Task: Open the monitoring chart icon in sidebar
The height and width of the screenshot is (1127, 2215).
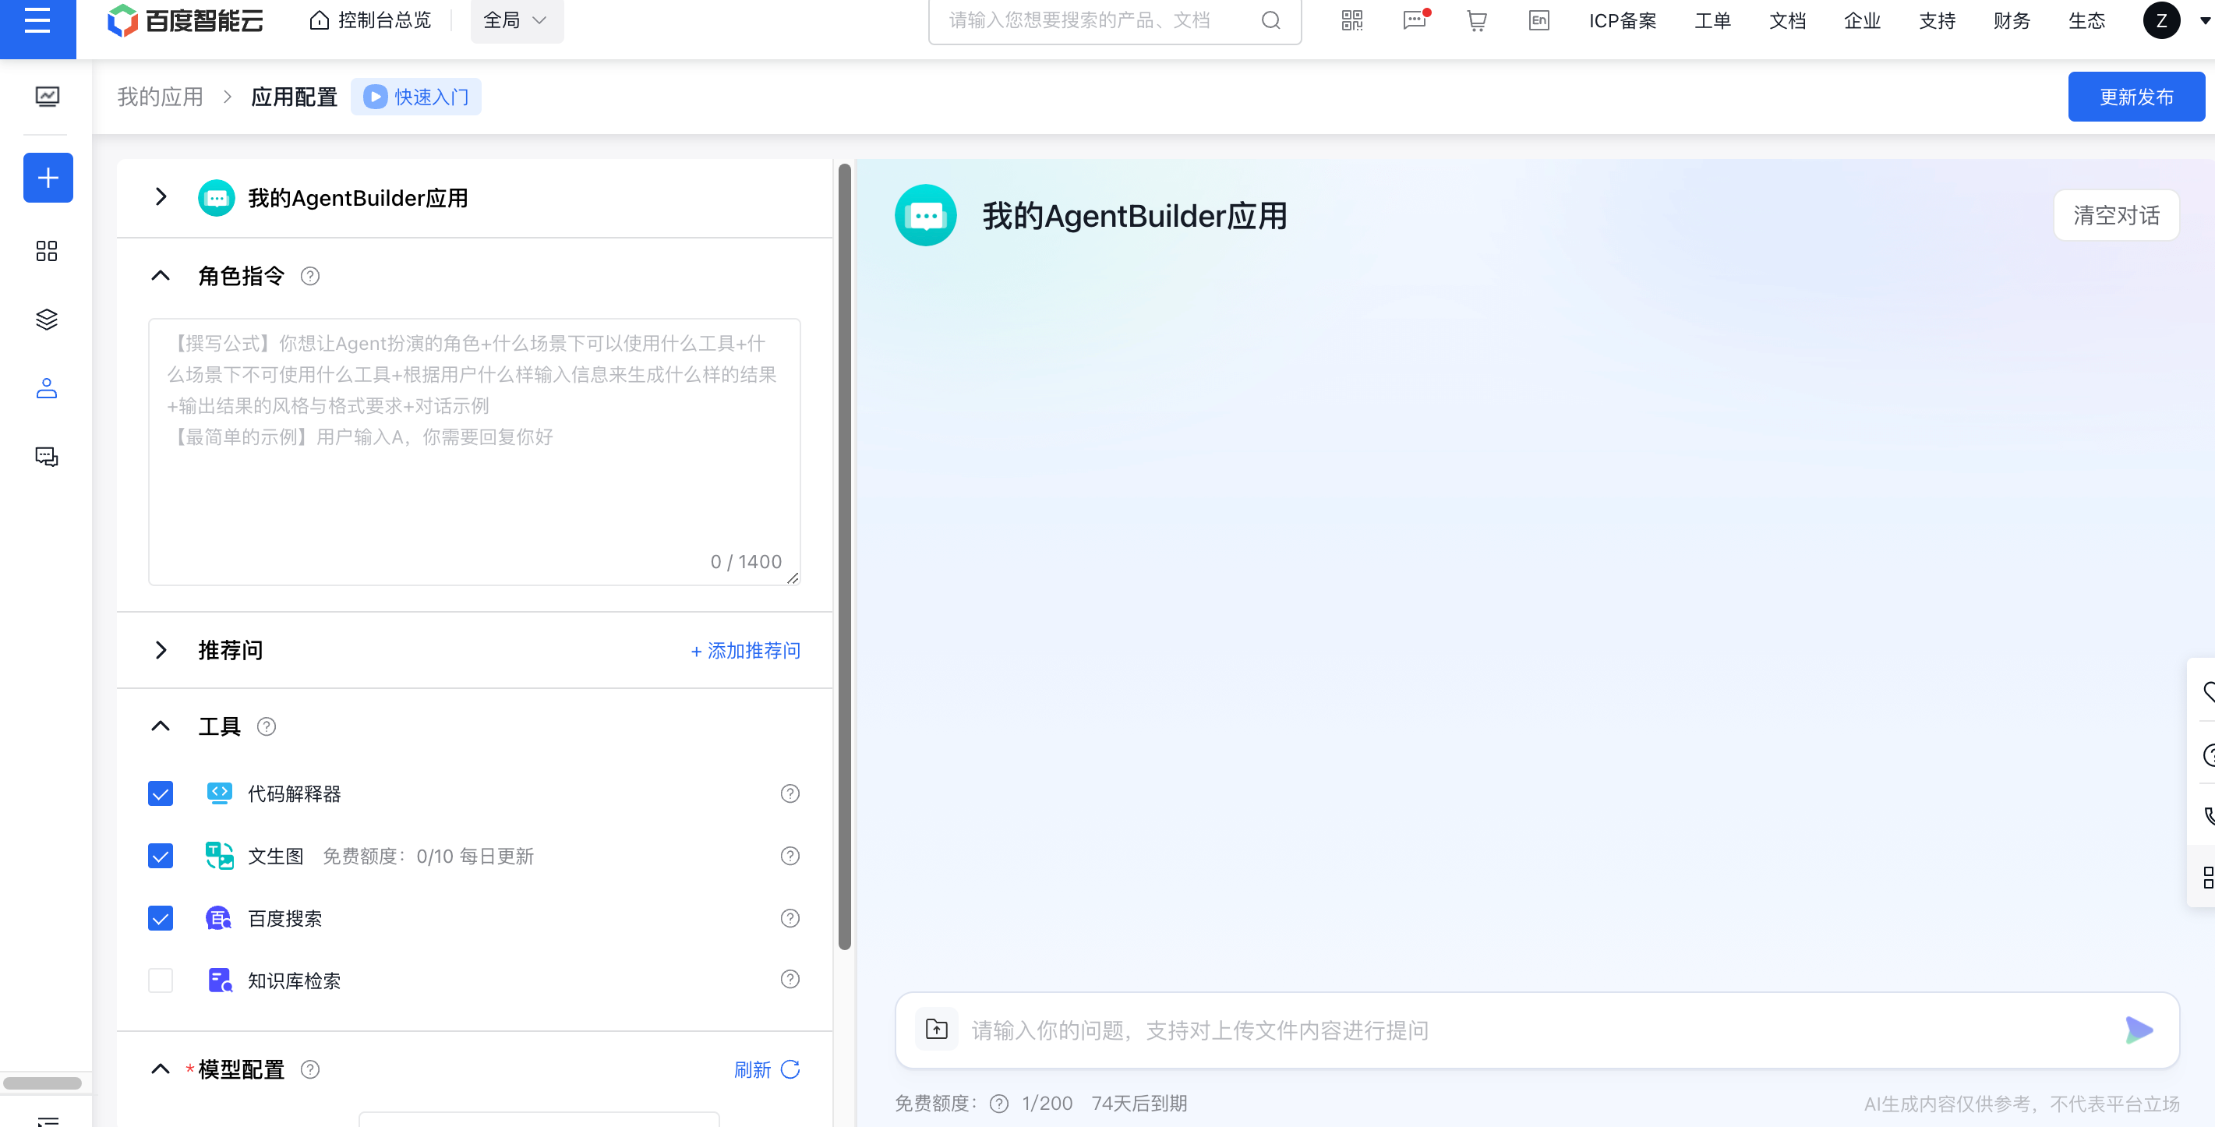Action: pos(48,97)
